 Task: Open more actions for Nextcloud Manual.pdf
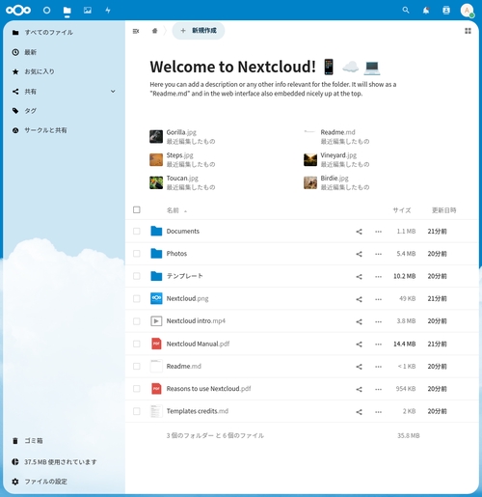click(378, 345)
